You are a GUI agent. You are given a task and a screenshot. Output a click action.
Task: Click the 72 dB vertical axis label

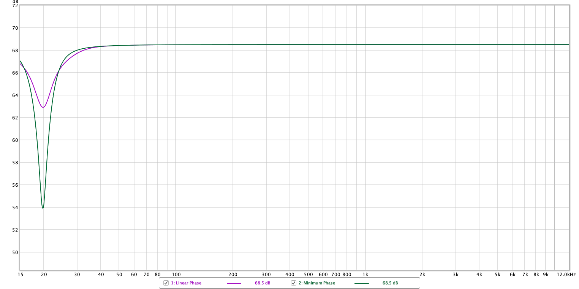tap(15, 6)
